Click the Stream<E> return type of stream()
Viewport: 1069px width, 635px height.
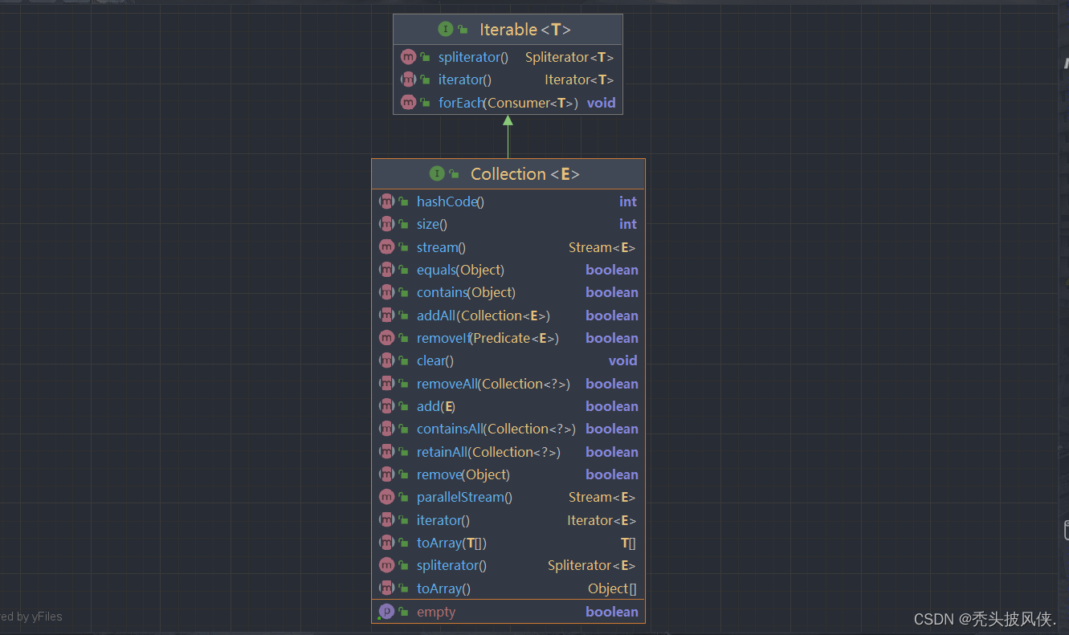point(602,247)
